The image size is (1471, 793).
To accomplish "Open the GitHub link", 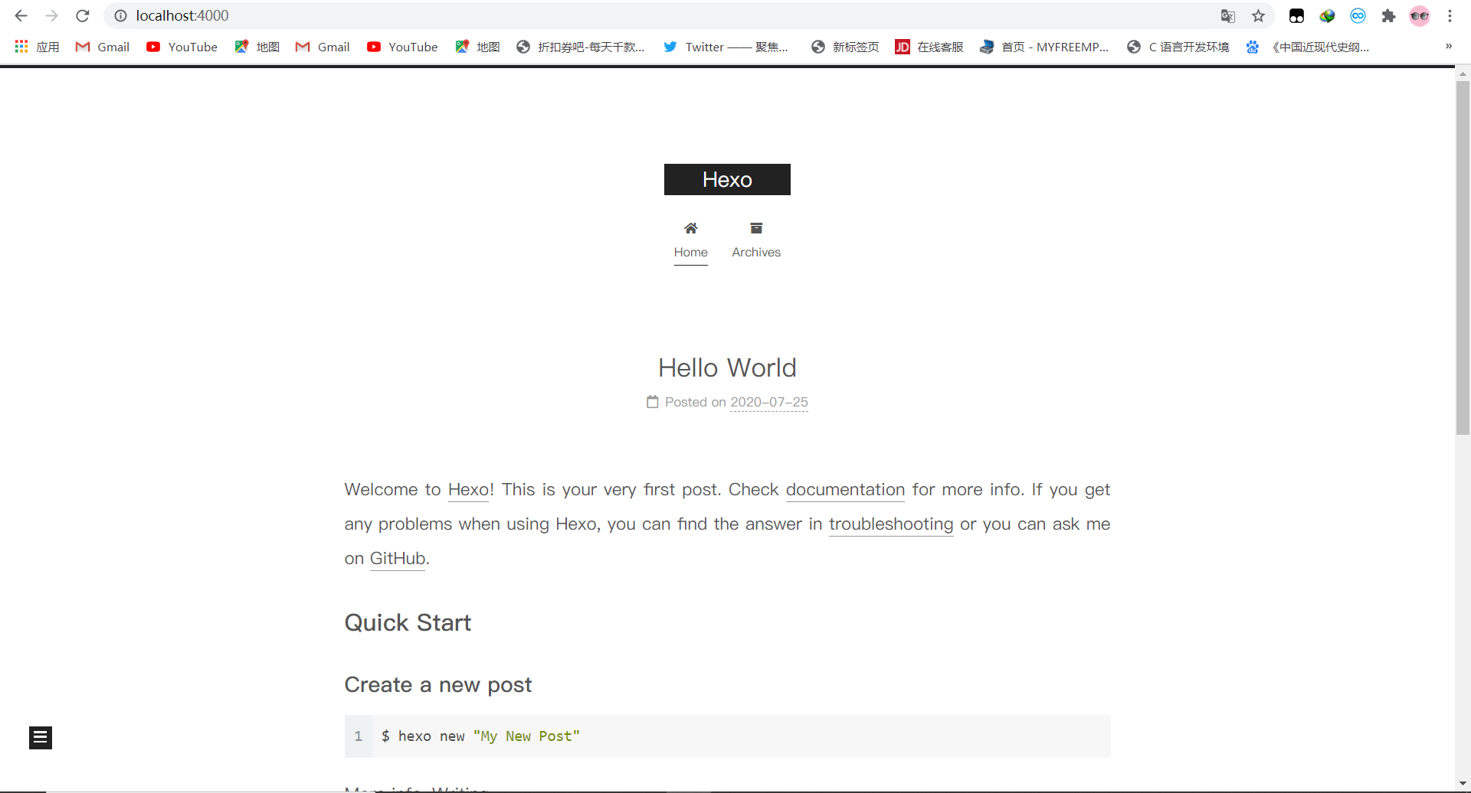I will point(397,559).
